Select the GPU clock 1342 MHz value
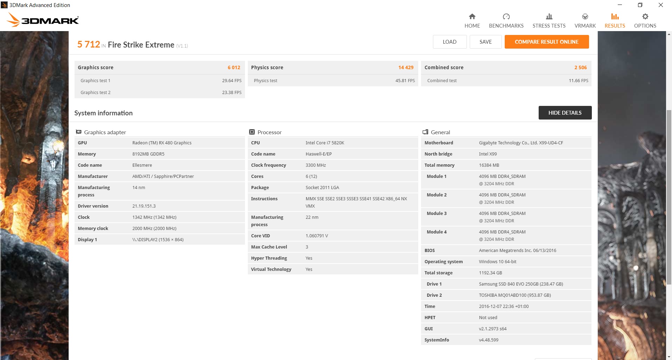Screen dimensions: 672x360 [x=154, y=217]
